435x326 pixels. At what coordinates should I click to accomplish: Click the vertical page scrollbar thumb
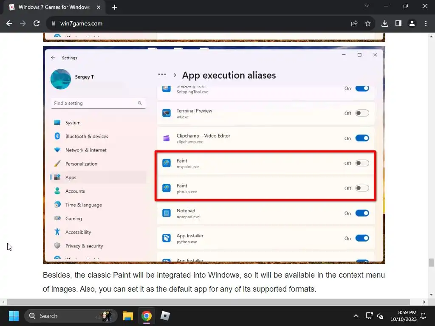click(431, 262)
